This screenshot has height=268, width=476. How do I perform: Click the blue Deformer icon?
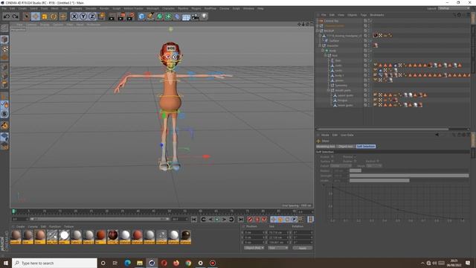click(177, 16)
